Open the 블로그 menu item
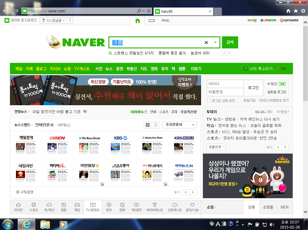This screenshot has height=230, width=308. click(x=41, y=69)
